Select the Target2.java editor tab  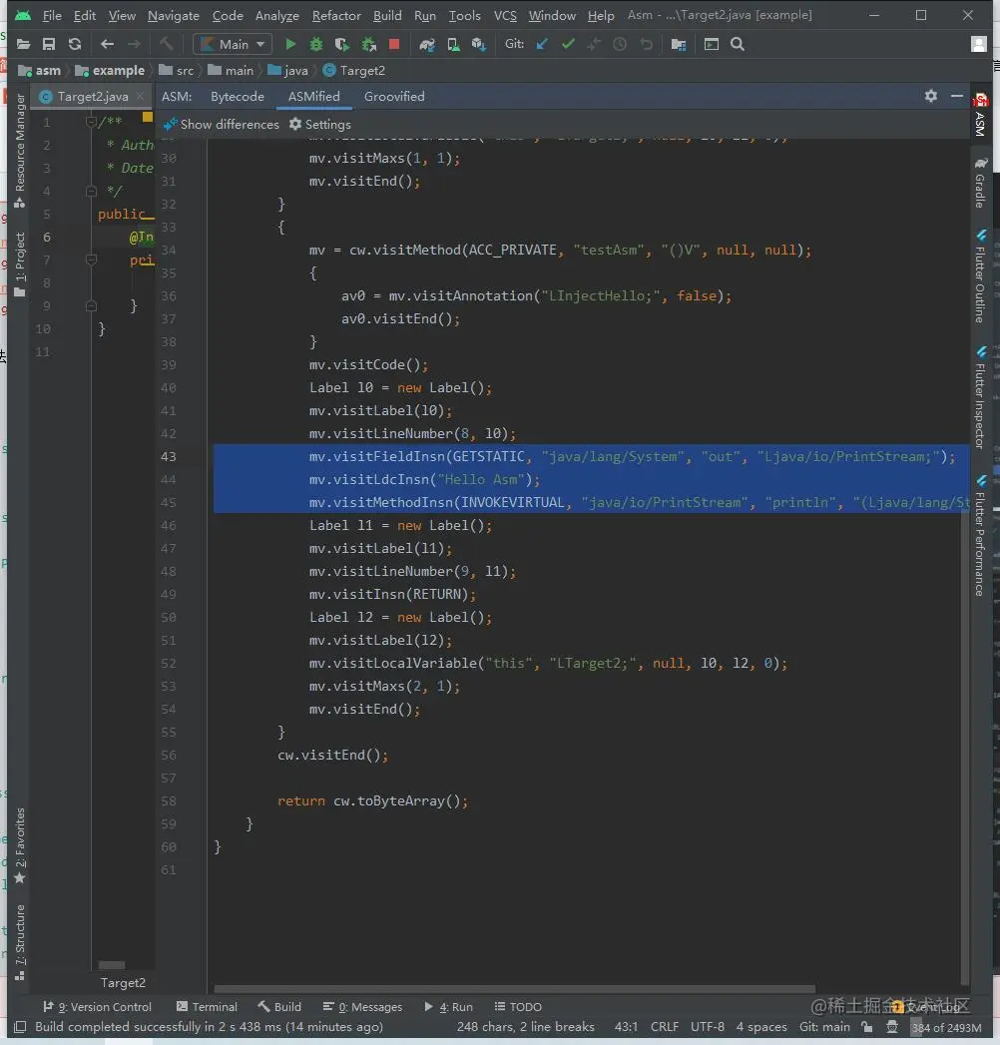point(93,97)
